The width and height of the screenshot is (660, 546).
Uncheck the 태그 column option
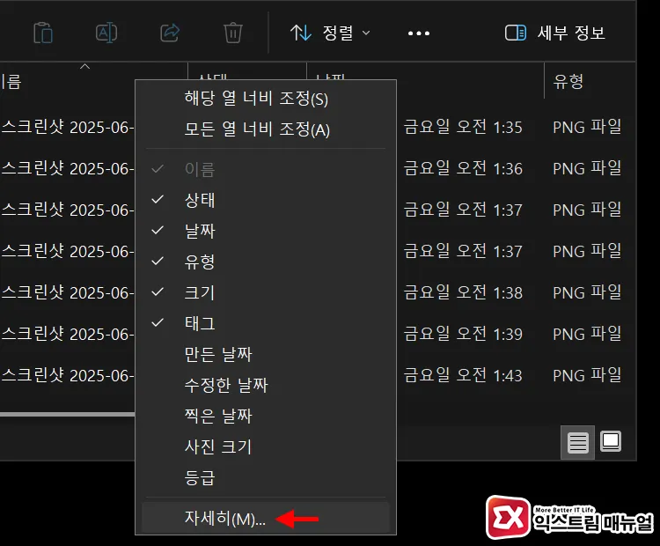[x=266, y=322]
